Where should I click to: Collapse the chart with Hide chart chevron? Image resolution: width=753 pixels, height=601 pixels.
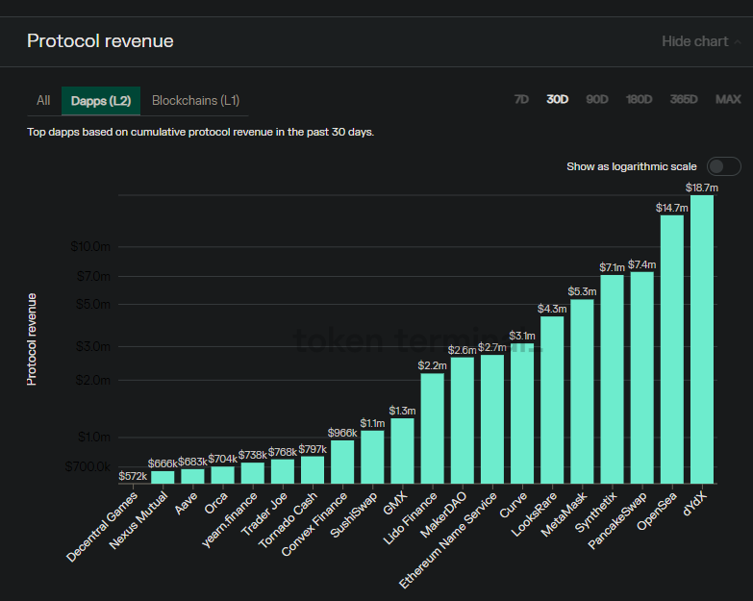point(737,41)
